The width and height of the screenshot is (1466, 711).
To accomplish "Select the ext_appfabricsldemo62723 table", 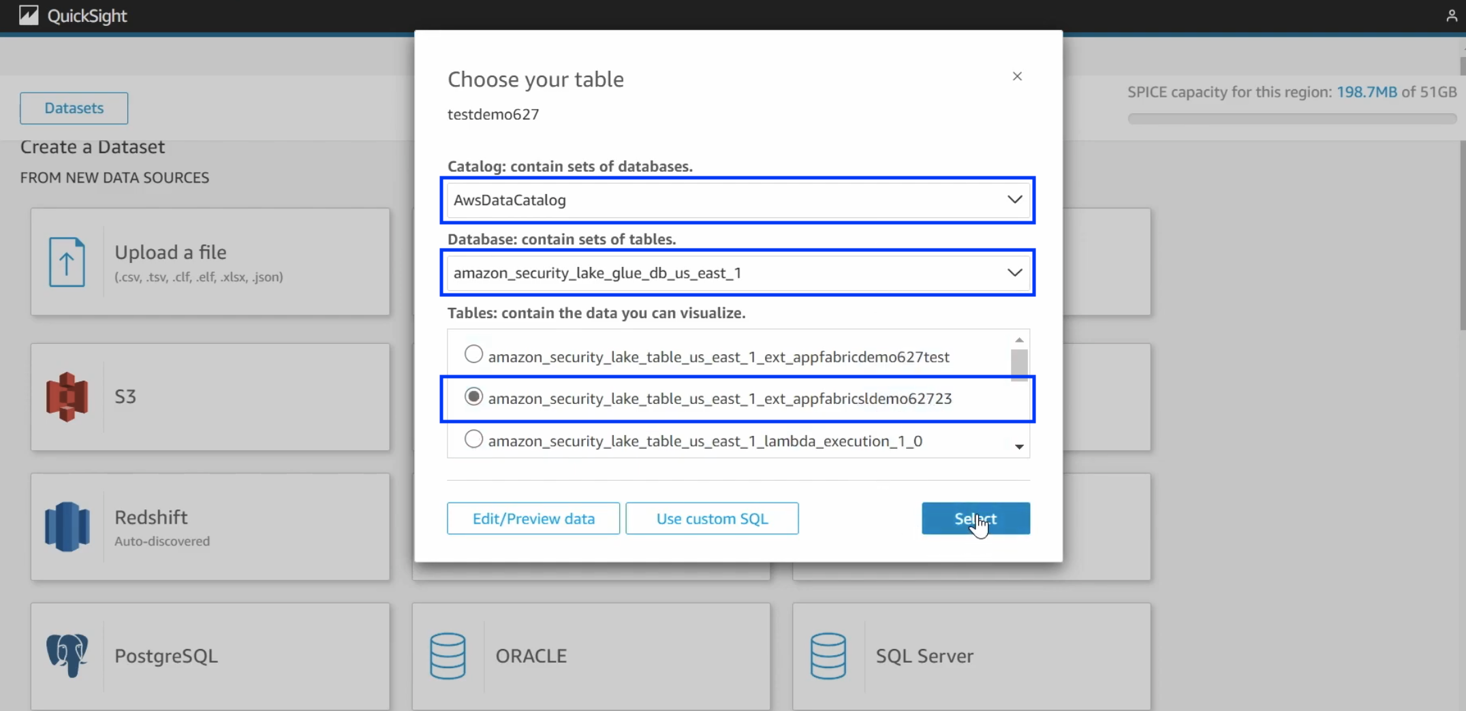I will (x=473, y=396).
